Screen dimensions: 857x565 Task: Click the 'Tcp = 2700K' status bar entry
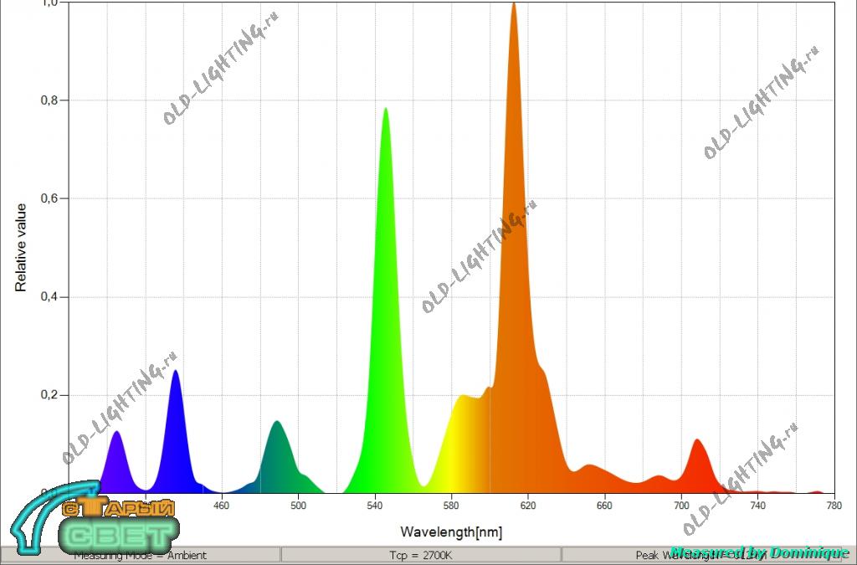(420, 555)
